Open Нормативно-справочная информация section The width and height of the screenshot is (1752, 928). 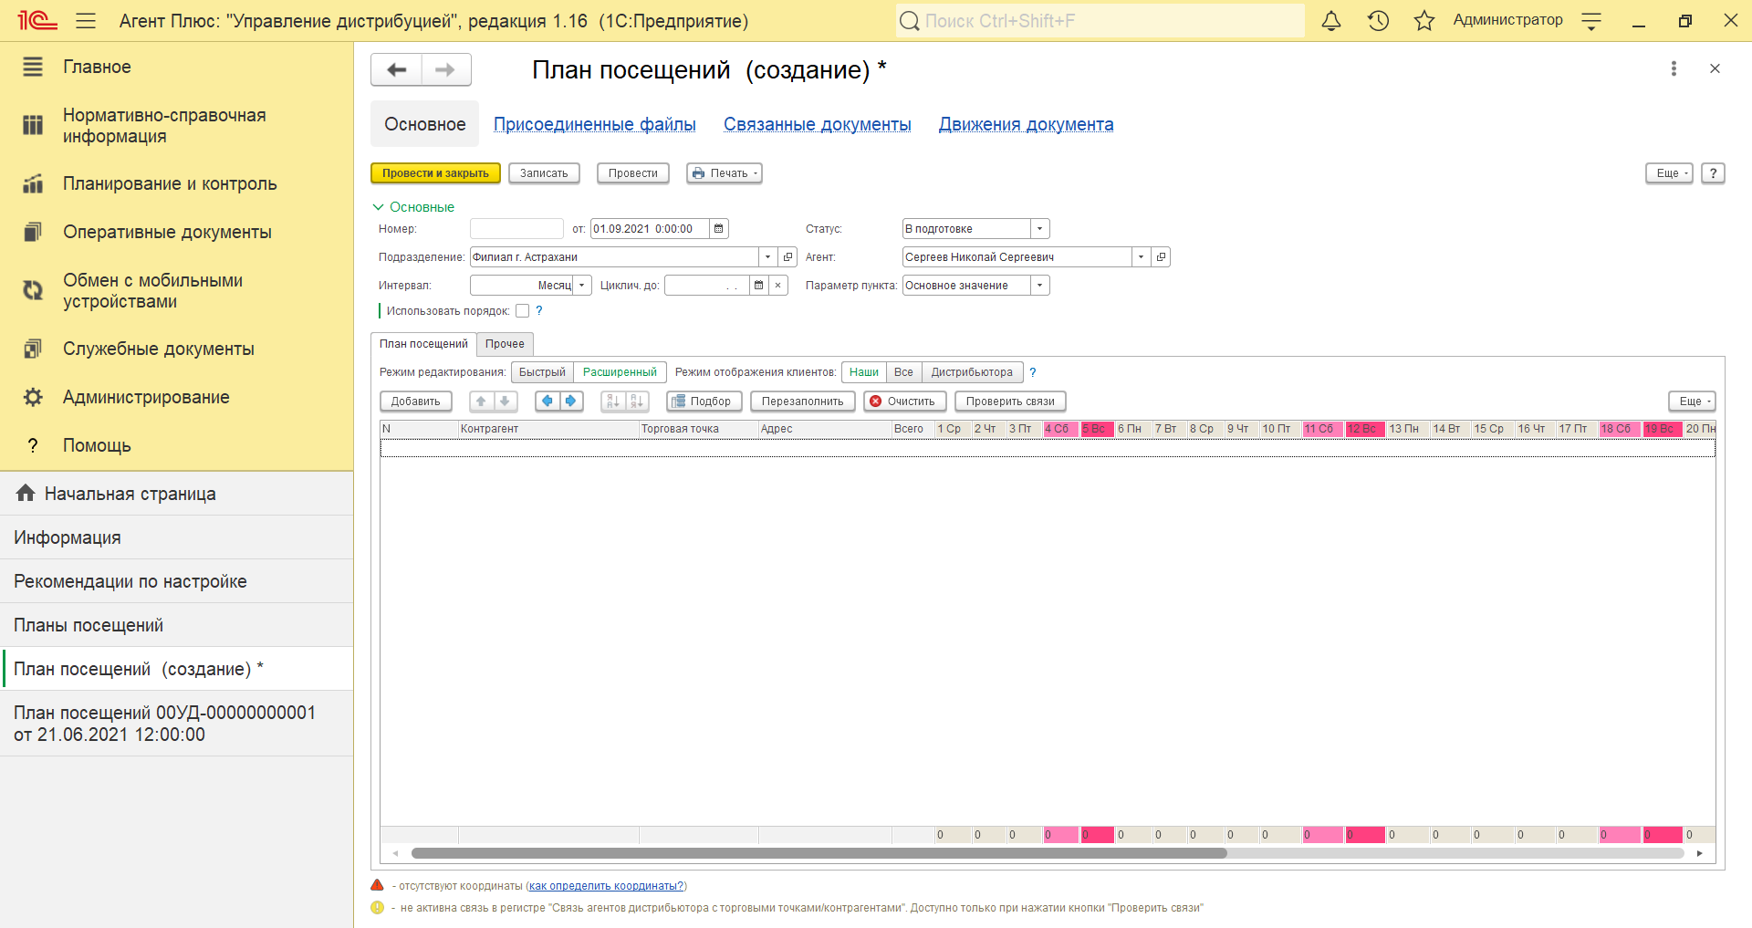[176, 126]
